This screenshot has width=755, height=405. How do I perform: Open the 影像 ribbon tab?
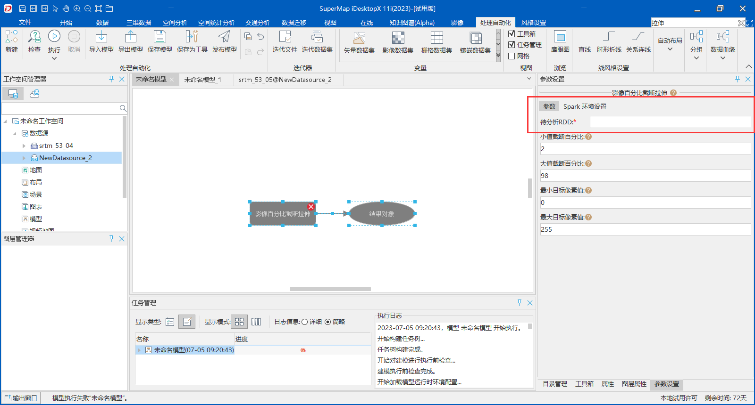tap(457, 23)
